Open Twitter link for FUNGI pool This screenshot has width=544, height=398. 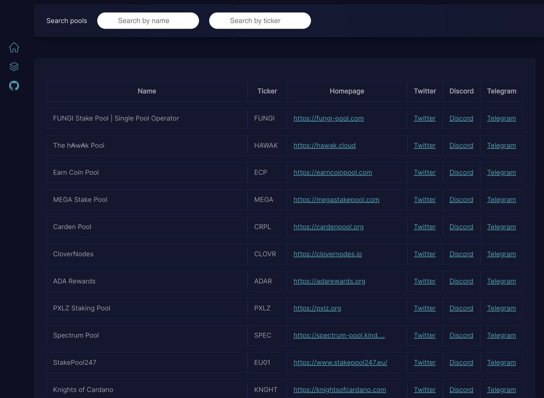click(425, 118)
